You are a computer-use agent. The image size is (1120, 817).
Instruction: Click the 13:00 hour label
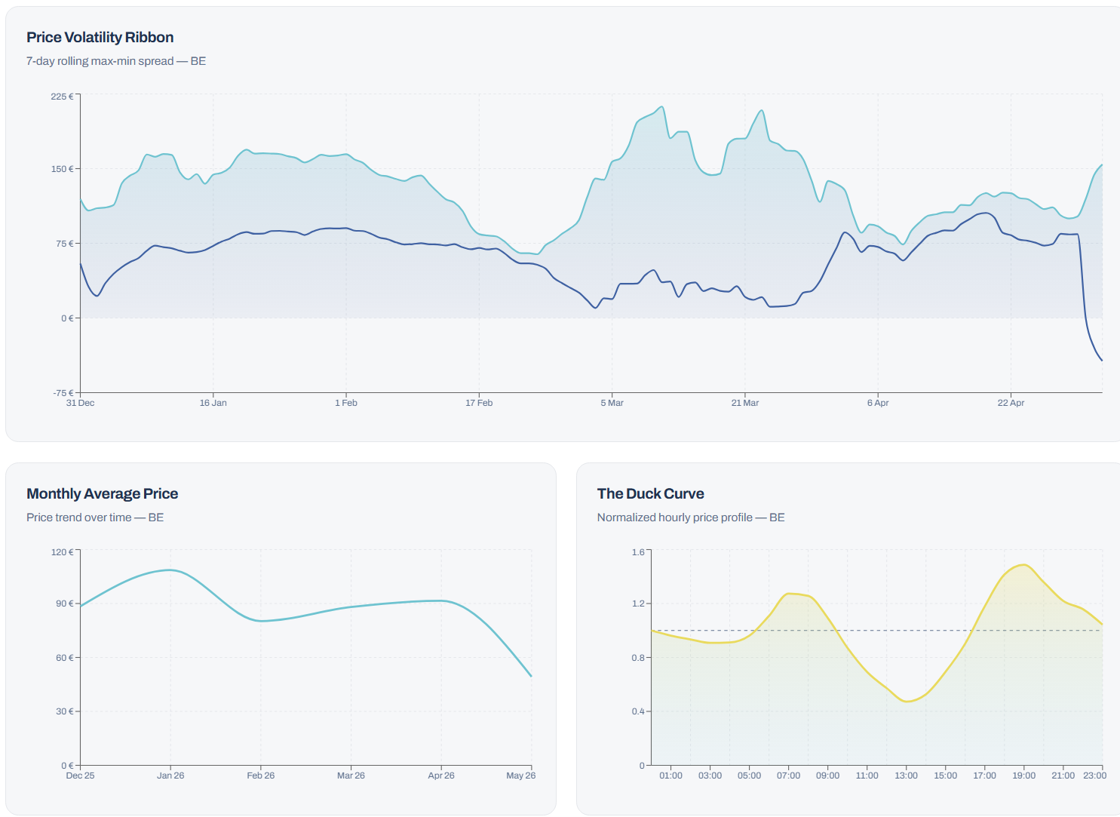coord(906,776)
